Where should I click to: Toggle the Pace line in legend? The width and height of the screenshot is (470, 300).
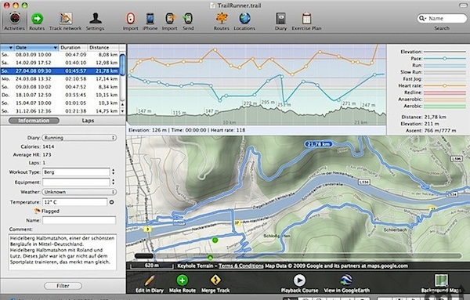(444, 59)
